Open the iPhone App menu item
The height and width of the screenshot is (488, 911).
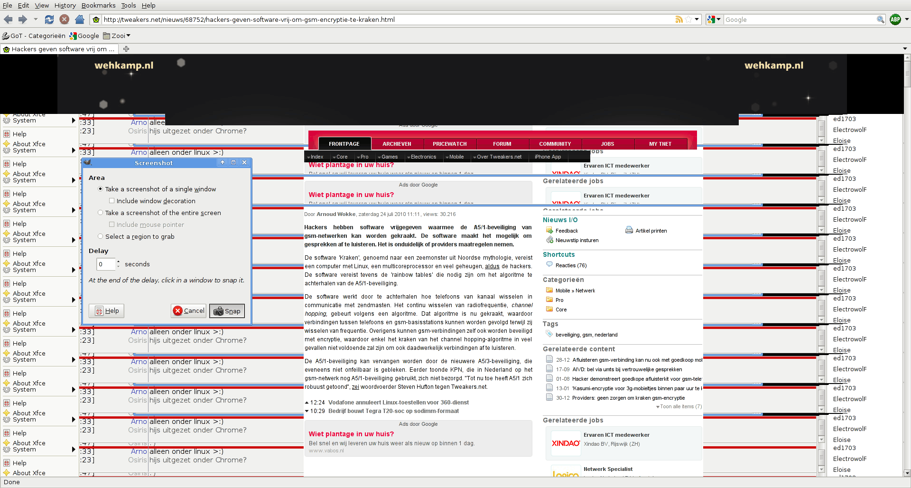pyautogui.click(x=548, y=157)
